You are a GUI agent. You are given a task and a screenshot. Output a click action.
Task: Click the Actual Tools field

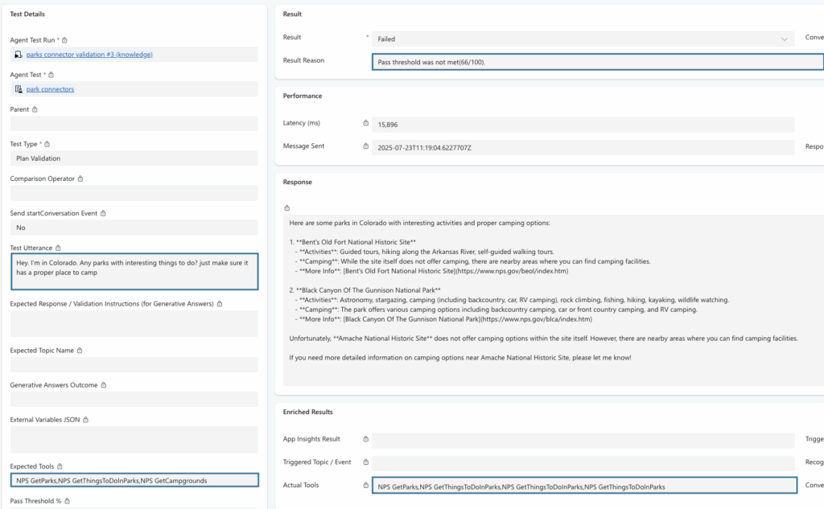(584, 486)
